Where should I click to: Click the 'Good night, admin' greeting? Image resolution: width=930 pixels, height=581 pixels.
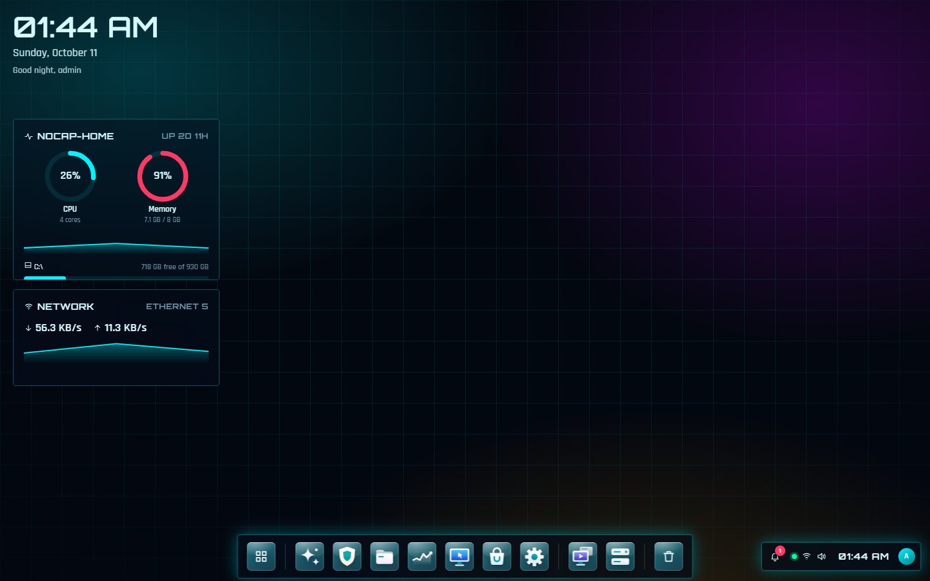tap(47, 70)
